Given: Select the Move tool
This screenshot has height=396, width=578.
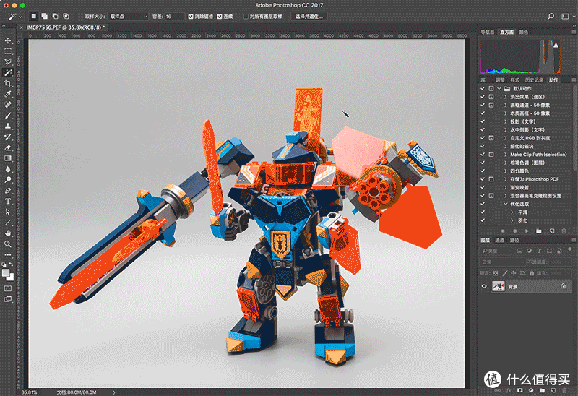Looking at the screenshot, I should [8, 40].
